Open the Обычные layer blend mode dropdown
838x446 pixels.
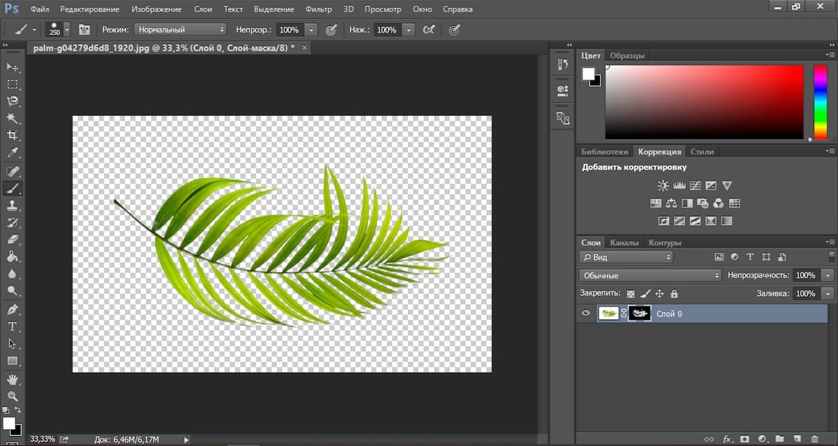pyautogui.click(x=649, y=276)
